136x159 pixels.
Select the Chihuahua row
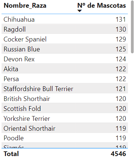coord(64,19)
